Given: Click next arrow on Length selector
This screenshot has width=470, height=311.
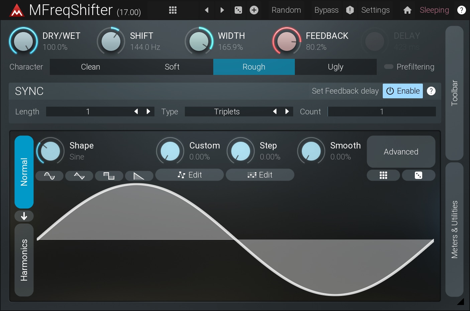Looking at the screenshot, I should pos(148,111).
